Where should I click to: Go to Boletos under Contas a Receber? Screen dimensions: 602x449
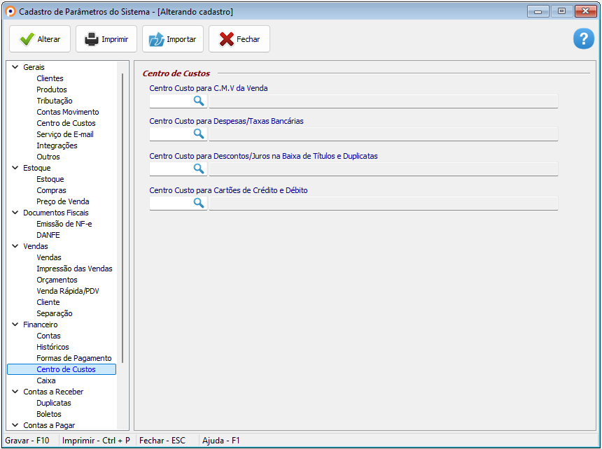[49, 414]
